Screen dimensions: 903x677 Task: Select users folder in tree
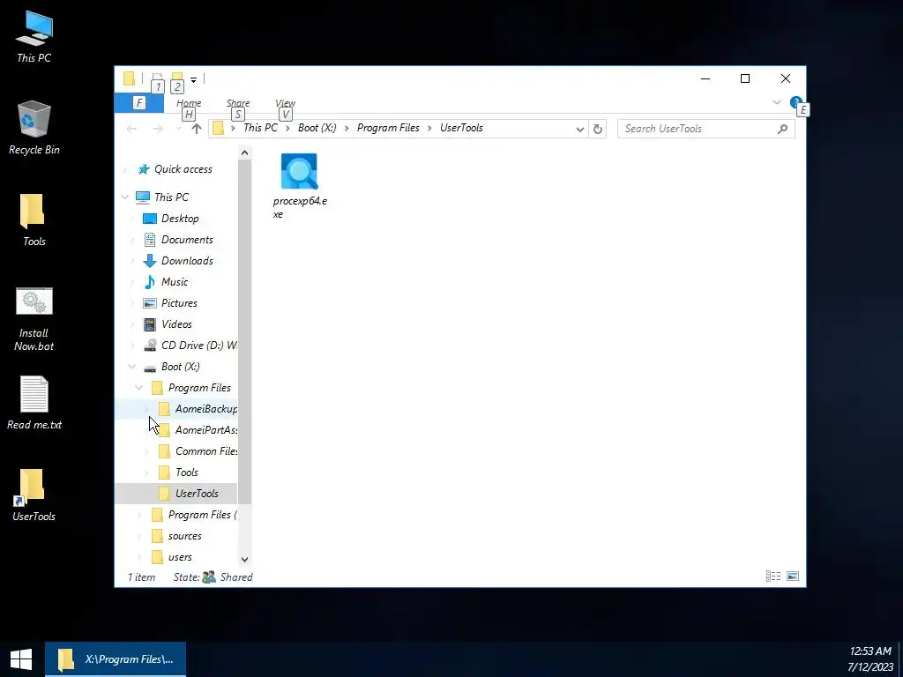(180, 557)
